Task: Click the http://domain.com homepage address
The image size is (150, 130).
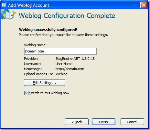Action: pyautogui.click(x=70, y=69)
